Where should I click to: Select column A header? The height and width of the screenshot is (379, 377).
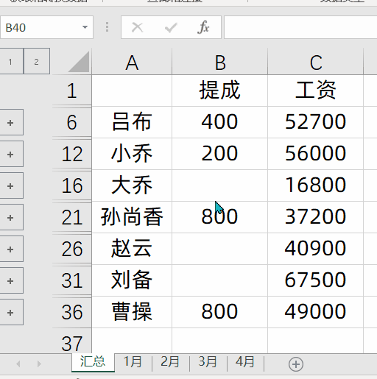tap(132, 62)
